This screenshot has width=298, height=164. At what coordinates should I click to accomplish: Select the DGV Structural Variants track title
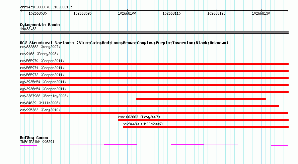pos(124,43)
